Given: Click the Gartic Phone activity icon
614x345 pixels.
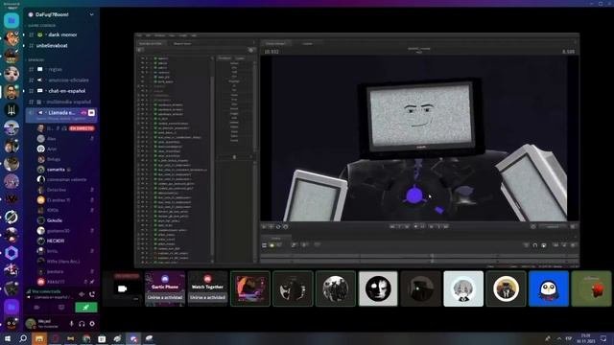Looking at the screenshot, I should [165, 279].
